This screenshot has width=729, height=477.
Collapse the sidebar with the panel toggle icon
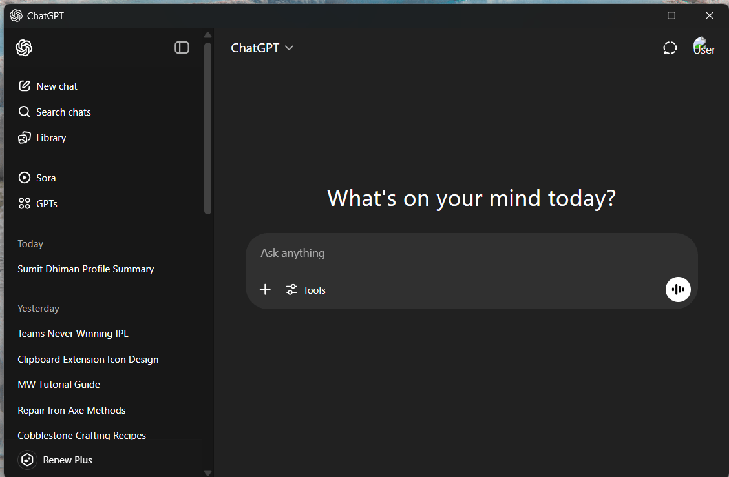(182, 47)
